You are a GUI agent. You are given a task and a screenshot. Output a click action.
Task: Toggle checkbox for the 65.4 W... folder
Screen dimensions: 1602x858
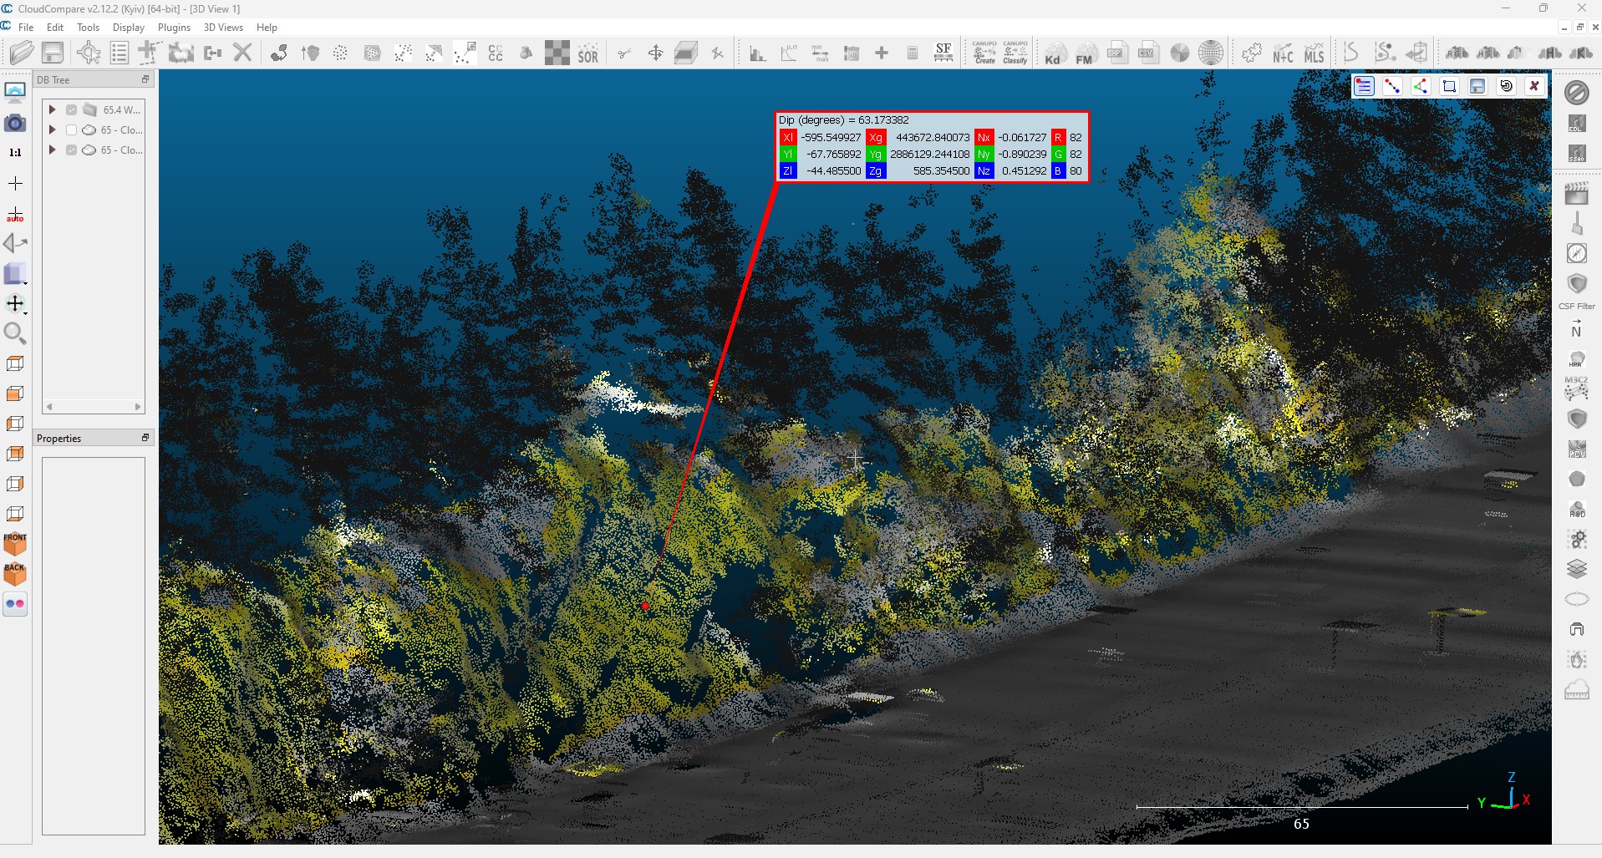pos(72,109)
